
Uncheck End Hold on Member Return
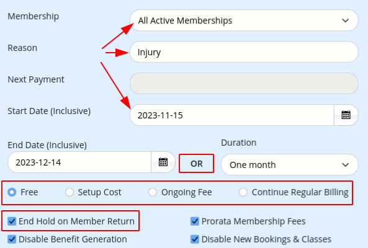click(12, 221)
